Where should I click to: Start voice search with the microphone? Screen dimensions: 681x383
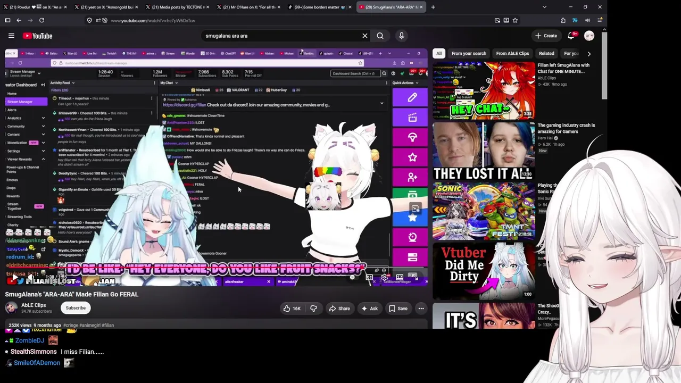[x=402, y=36]
